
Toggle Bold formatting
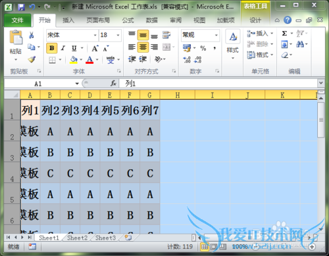coord(52,48)
